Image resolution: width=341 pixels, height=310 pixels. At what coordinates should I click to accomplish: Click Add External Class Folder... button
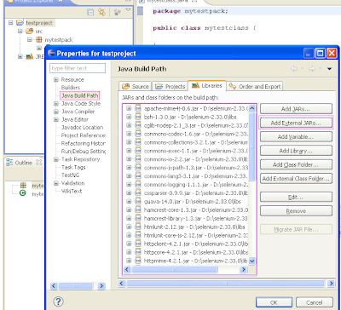pyautogui.click(x=296, y=179)
